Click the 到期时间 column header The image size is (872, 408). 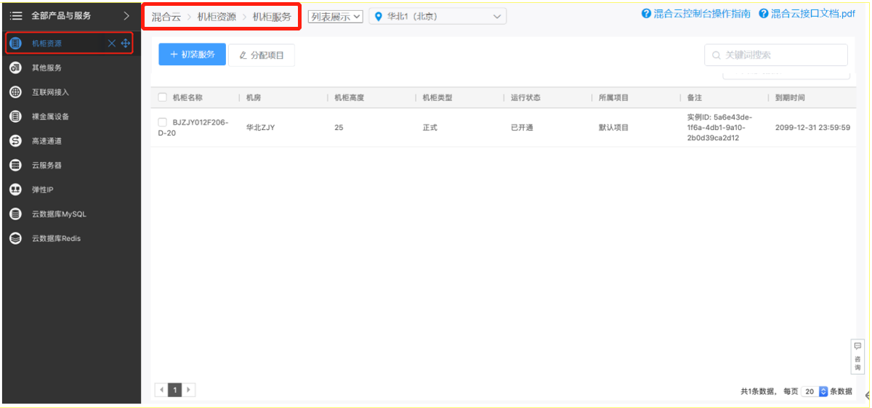point(790,97)
